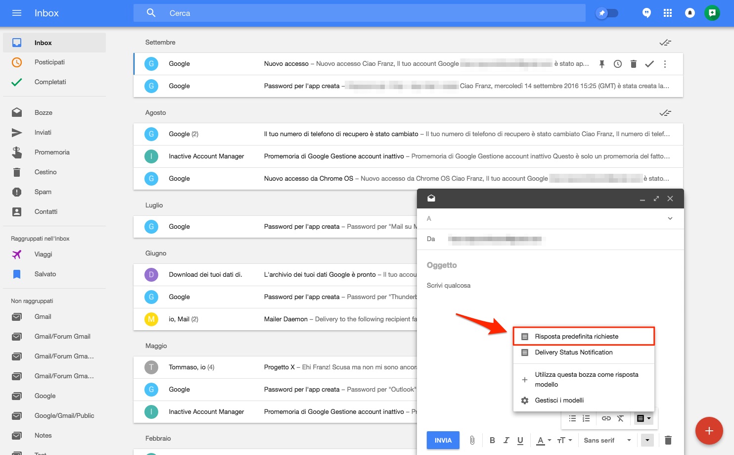Toggle bold formatting
Viewport: 734px width, 455px height.
[x=492, y=440]
